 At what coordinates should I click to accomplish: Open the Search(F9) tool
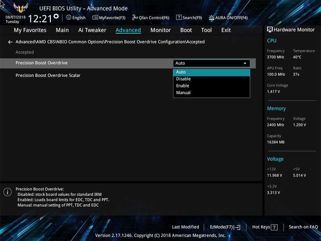coord(189,17)
